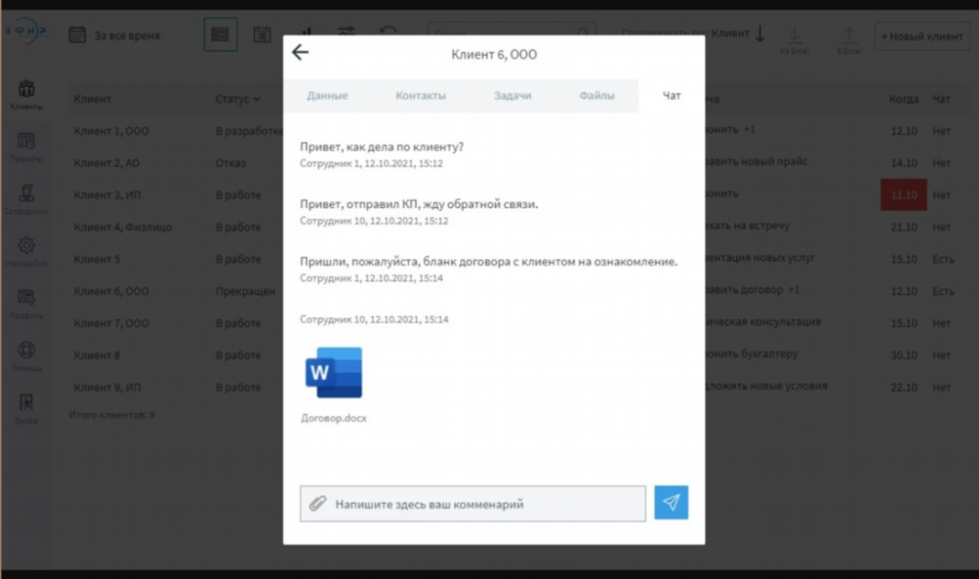Click row Клиент 4, Физлицо
The image size is (979, 579).
pos(122,227)
